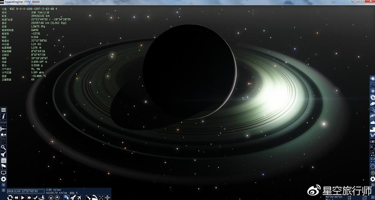Set current time with the checkmark icon

(x=35, y=198)
